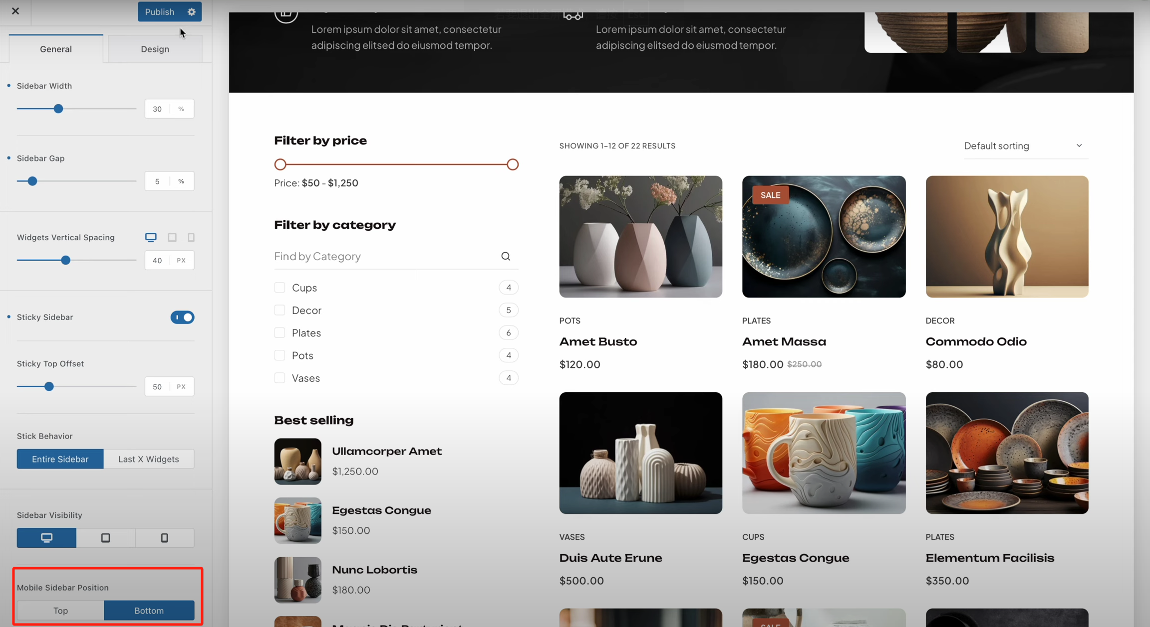Check the Cups category checkbox
1150x627 pixels.
click(280, 288)
